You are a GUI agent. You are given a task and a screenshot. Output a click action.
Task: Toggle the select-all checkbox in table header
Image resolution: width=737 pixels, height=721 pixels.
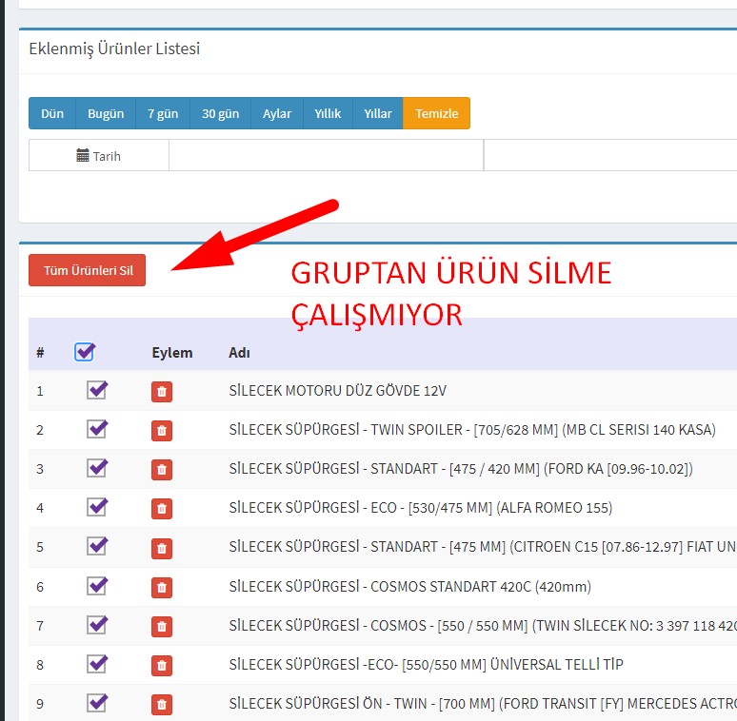pyautogui.click(x=85, y=352)
